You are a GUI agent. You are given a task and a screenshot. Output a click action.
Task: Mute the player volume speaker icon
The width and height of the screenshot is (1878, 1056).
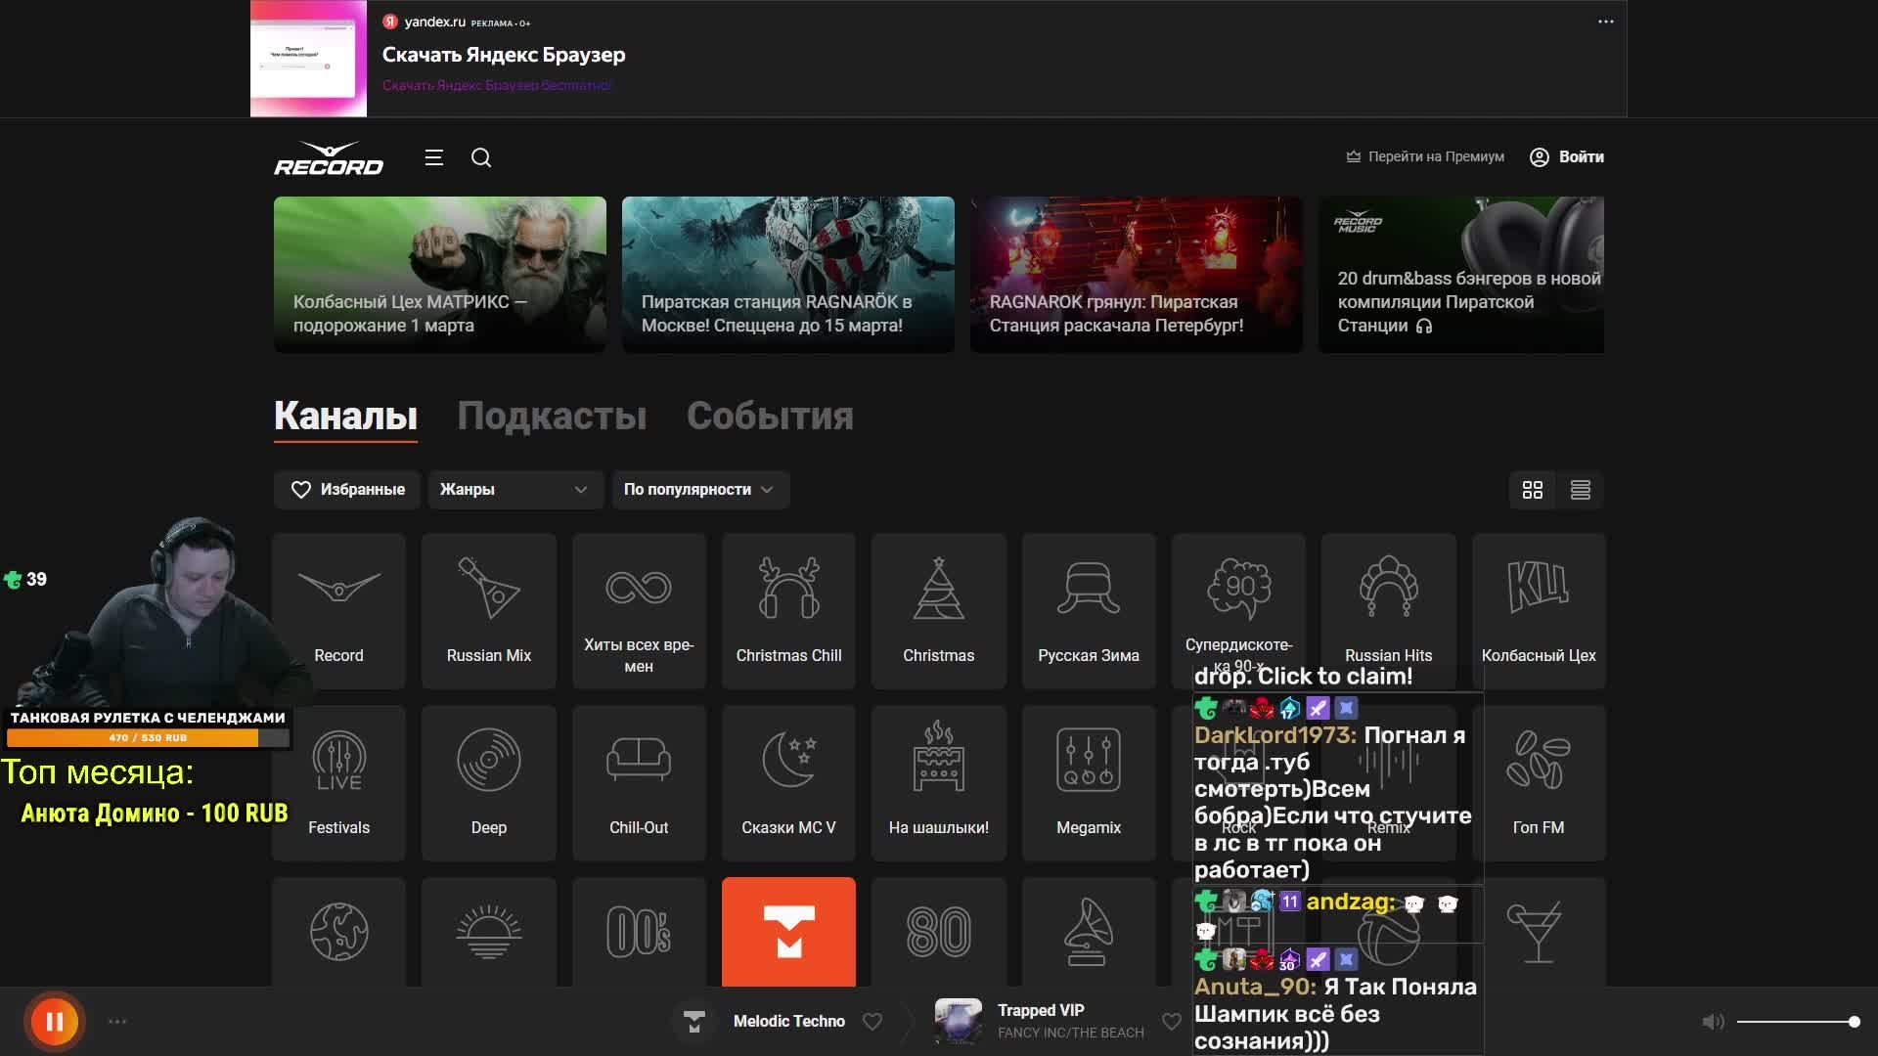1712,1022
